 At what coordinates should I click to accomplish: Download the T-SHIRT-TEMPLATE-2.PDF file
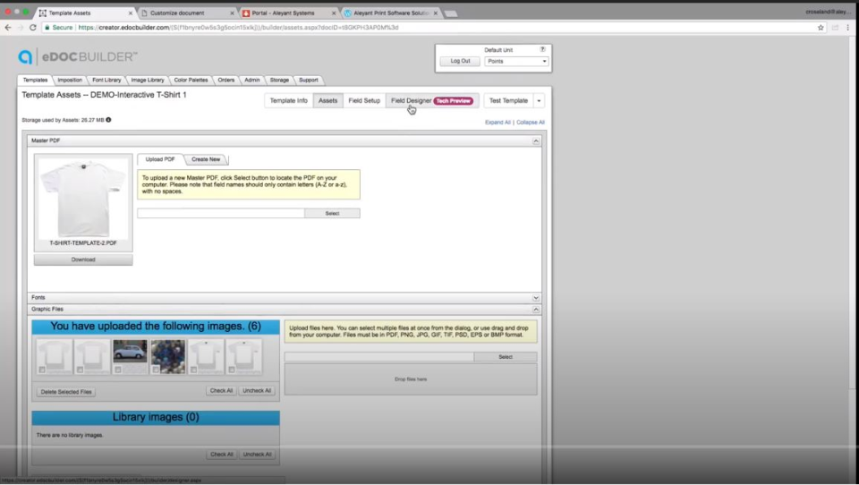click(x=83, y=260)
